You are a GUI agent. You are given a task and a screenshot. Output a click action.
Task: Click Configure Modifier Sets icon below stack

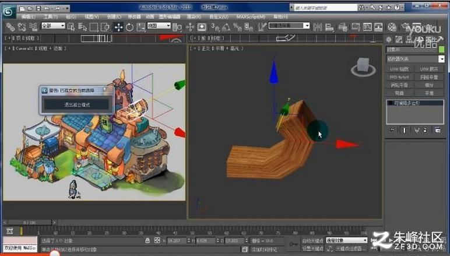pyautogui.click(x=438, y=130)
